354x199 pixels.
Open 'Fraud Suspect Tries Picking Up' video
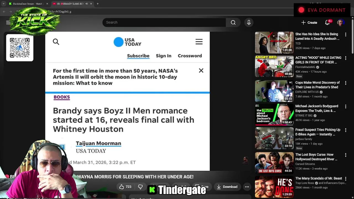click(x=318, y=132)
